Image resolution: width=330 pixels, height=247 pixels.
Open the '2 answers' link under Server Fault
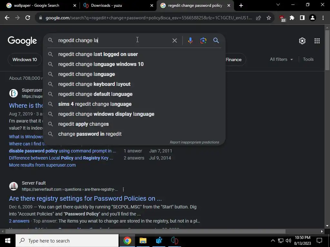pos(19,221)
